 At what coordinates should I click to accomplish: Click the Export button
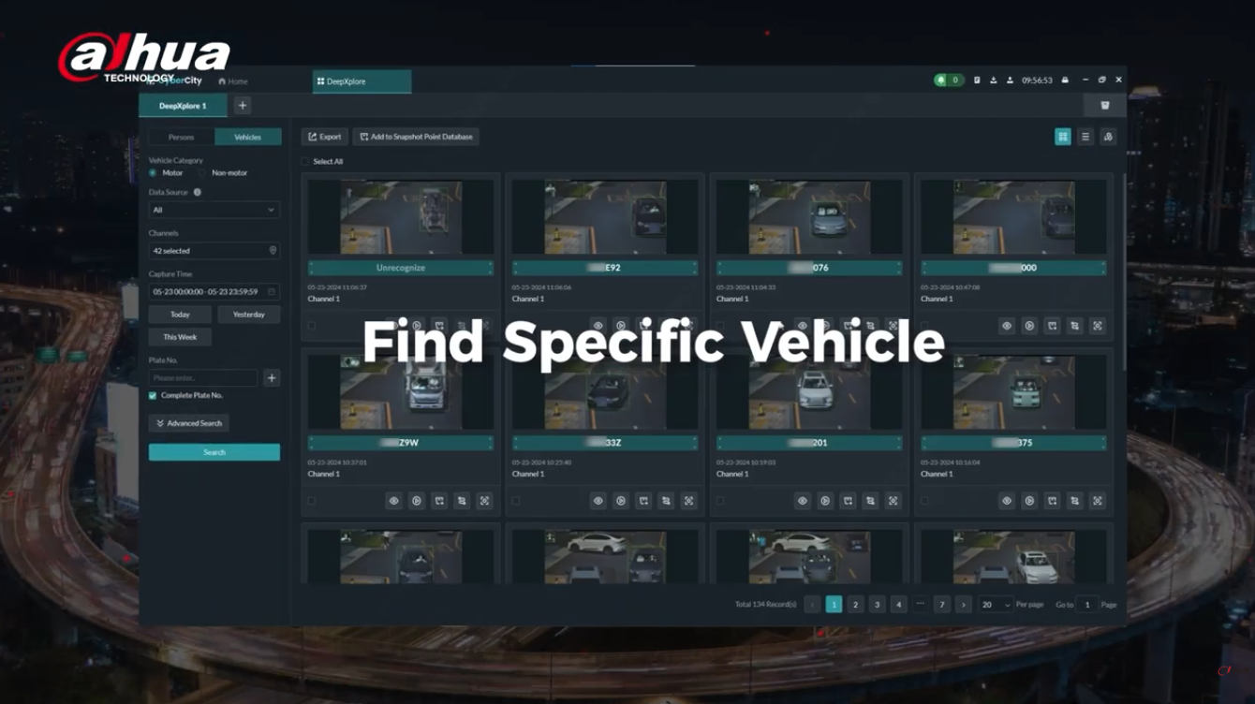tap(324, 137)
